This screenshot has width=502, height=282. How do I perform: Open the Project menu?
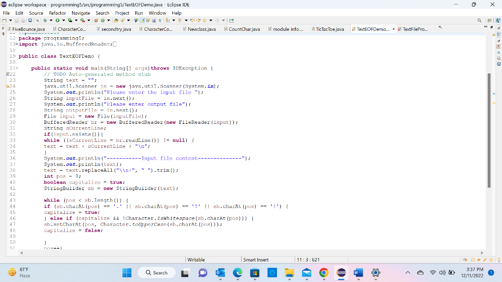coord(122,13)
